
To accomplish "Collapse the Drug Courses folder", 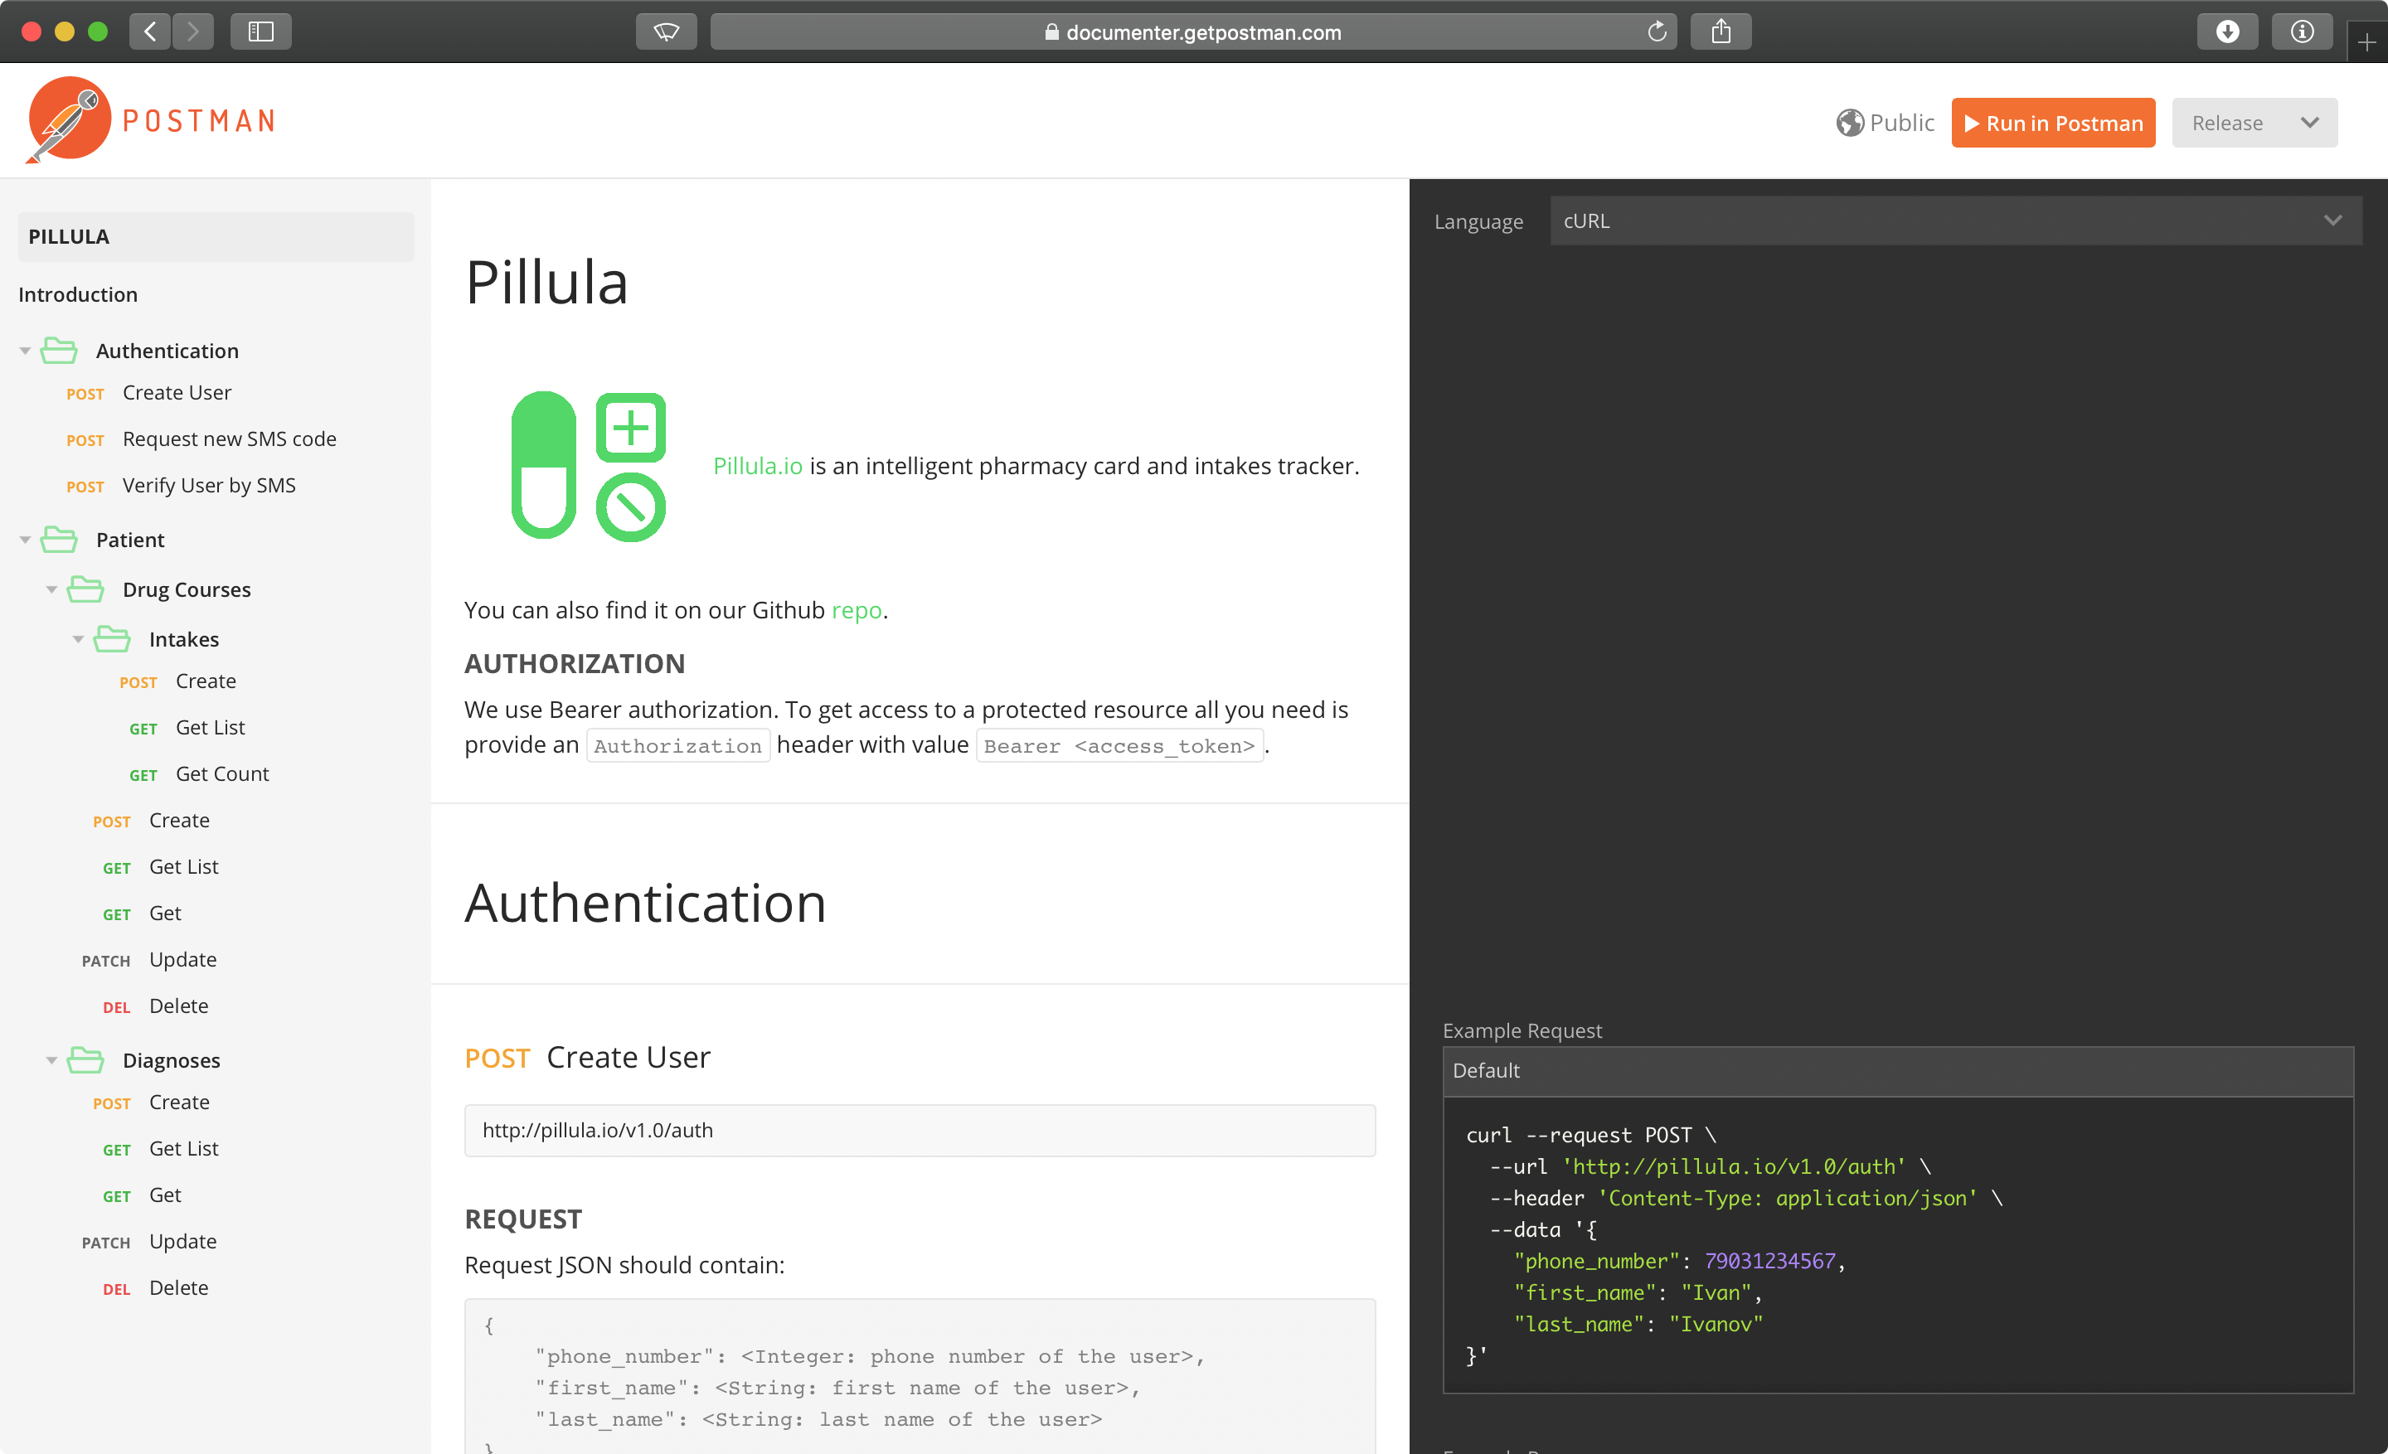I will 52,589.
